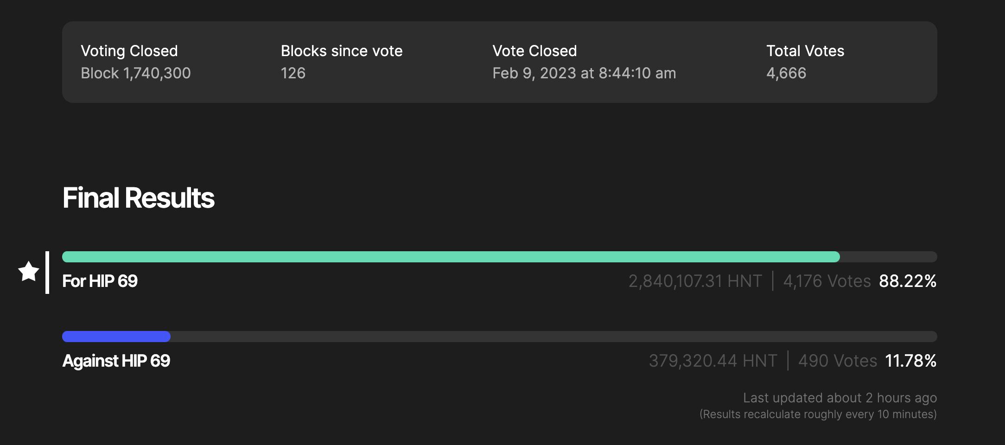Image resolution: width=1005 pixels, height=445 pixels.
Task: Click the 88.22% percentage
Action: pyautogui.click(x=908, y=281)
